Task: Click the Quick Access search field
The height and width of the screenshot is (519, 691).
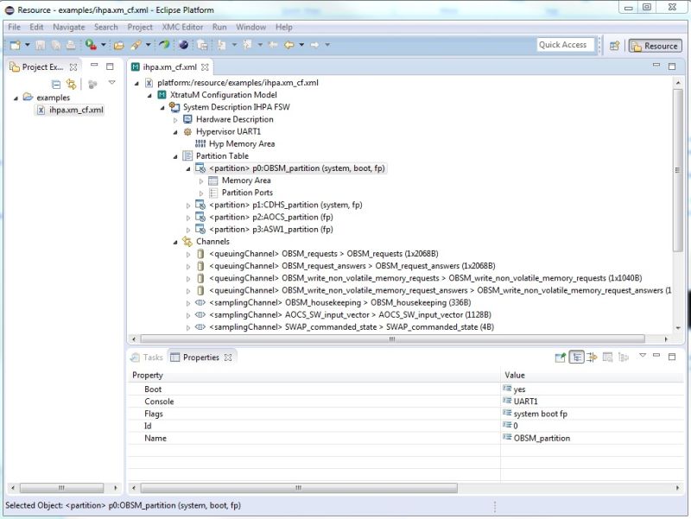Action: click(565, 45)
